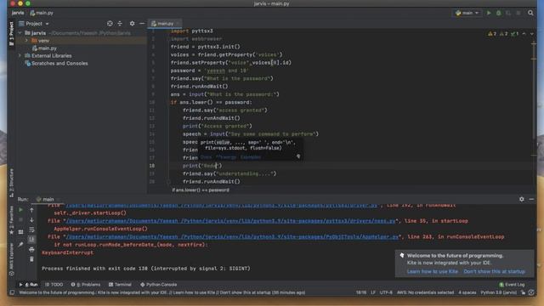Hide the Project tool window
Viewport: 544px width, 306px height.
click(x=142, y=24)
